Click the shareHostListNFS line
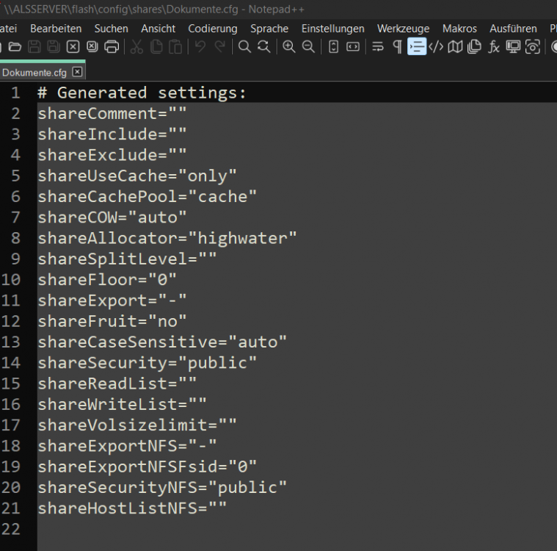Image resolution: width=557 pixels, height=551 pixels. 132,508
